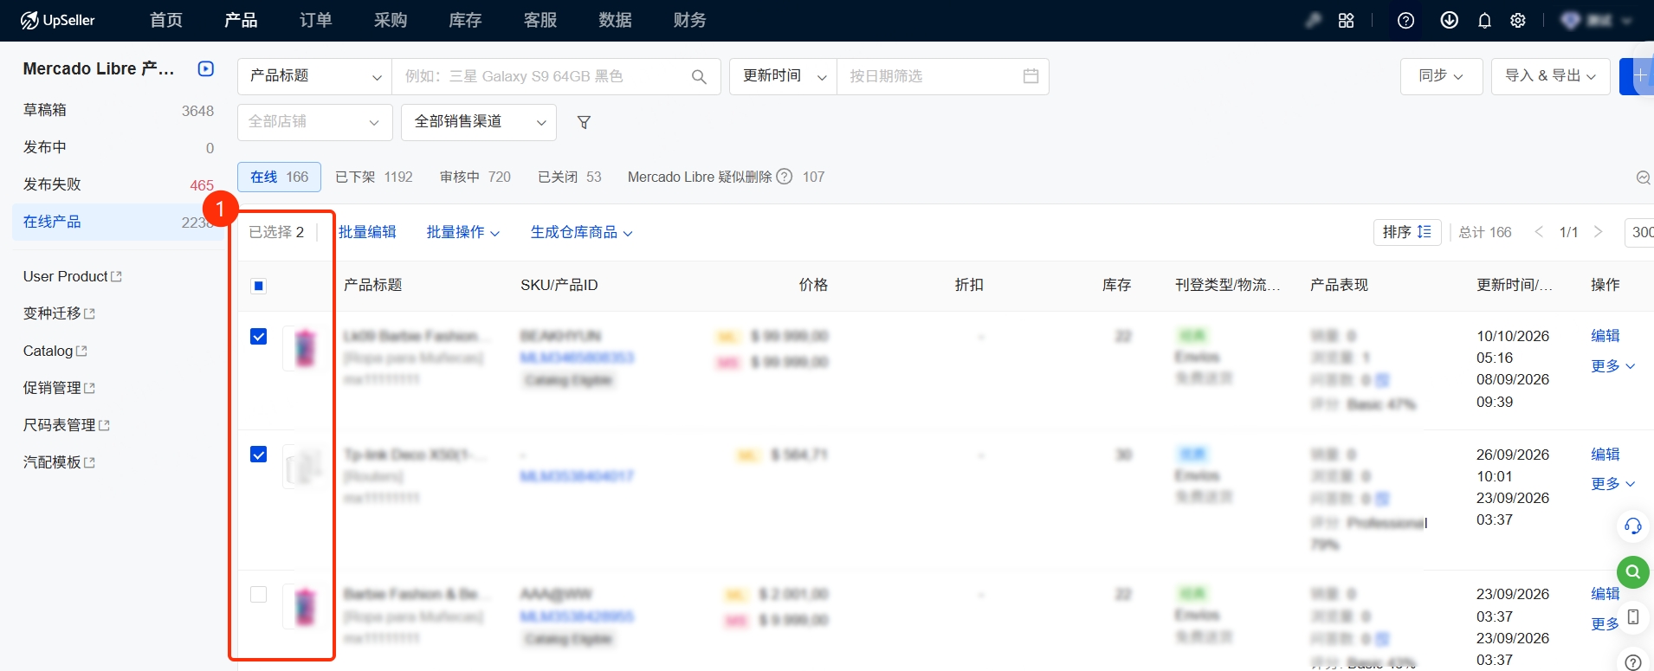Image resolution: width=1654 pixels, height=671 pixels.
Task: Open the 订单 menu
Action: pyautogui.click(x=315, y=20)
